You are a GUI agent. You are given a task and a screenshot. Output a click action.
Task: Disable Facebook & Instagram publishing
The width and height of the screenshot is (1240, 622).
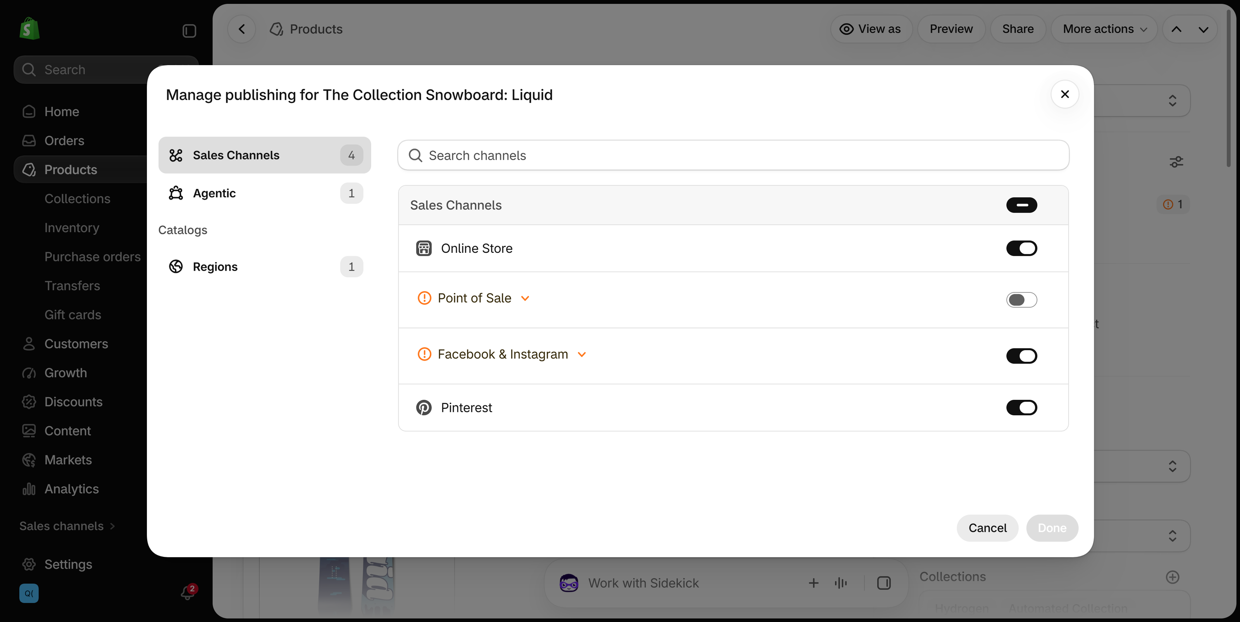coord(1021,356)
